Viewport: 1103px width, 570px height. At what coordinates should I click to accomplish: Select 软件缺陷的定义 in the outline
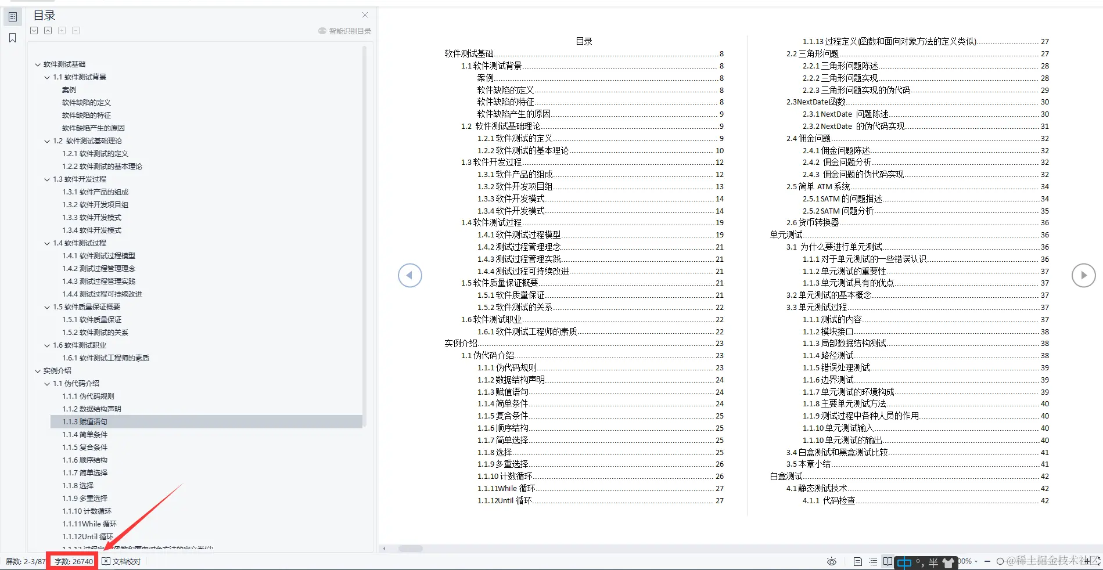coord(87,103)
